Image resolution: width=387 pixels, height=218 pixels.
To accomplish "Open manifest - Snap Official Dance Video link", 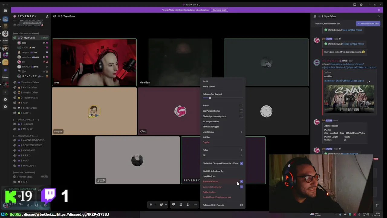I will point(344,81).
